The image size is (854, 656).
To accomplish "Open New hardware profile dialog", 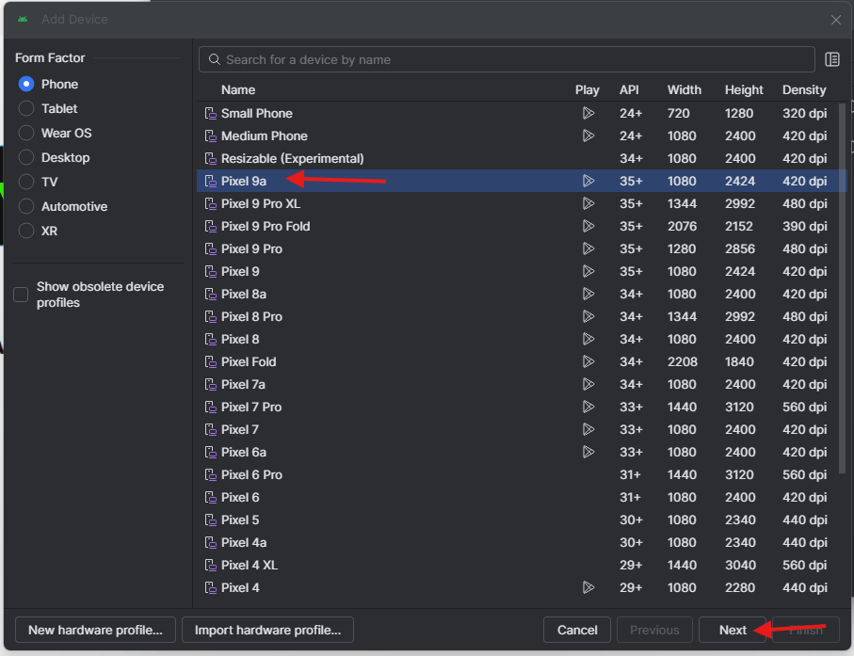I will tap(95, 630).
